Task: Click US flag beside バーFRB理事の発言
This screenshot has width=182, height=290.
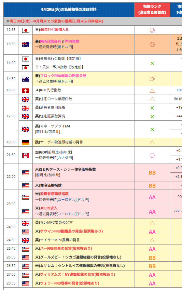Action: click(25, 249)
